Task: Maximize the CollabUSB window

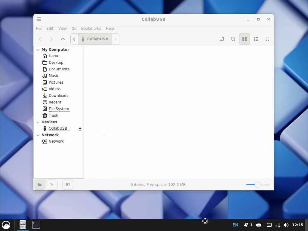Action: 258,19
